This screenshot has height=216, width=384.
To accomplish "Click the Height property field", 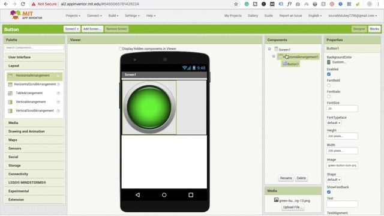I will pyautogui.click(x=342, y=136).
